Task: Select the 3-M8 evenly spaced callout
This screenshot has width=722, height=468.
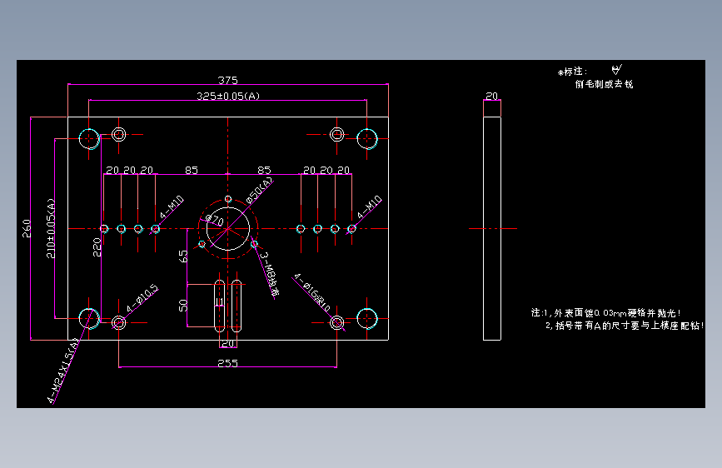Action: 269,274
